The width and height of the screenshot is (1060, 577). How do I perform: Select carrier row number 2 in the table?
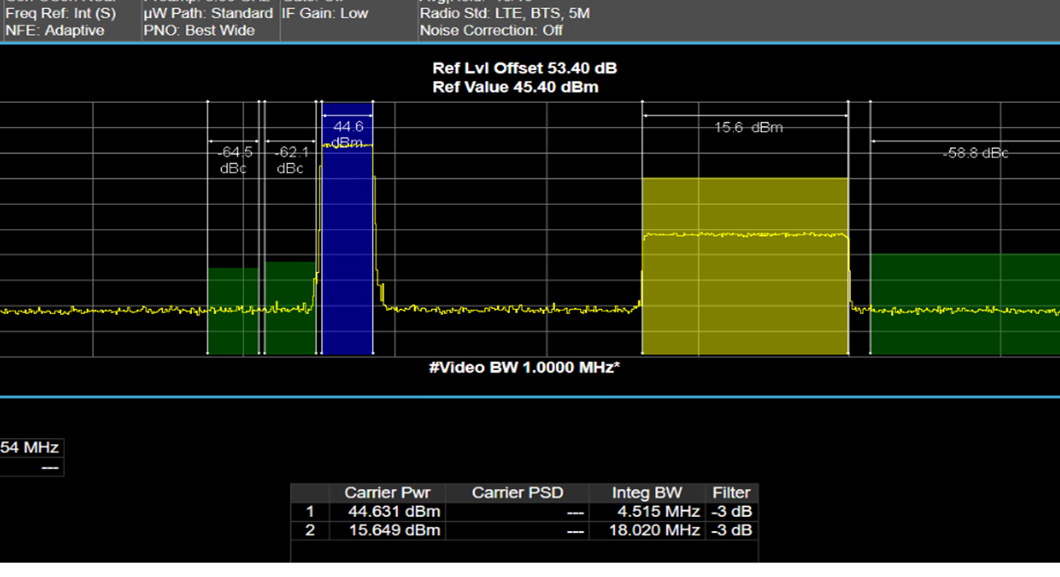(310, 530)
